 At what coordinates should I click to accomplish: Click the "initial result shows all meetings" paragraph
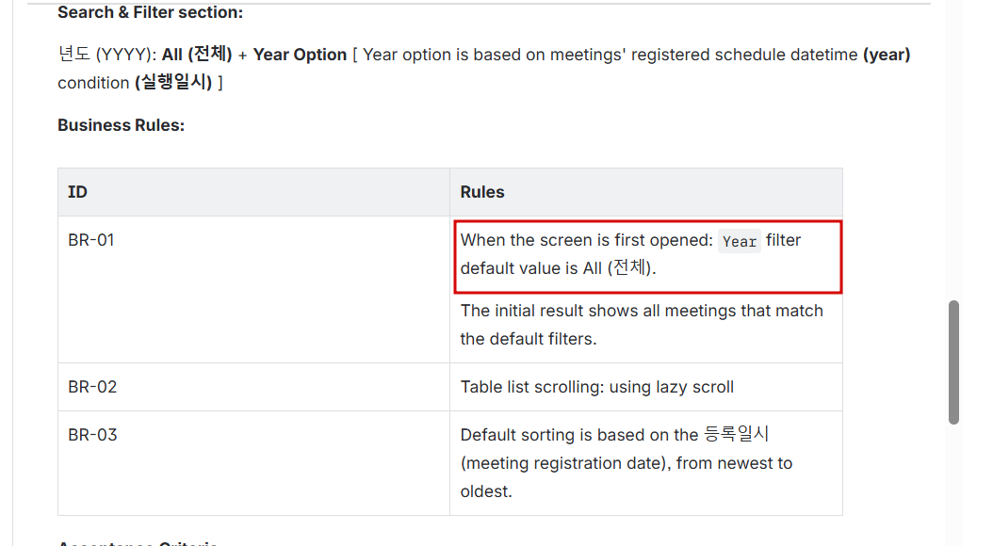coord(642,325)
